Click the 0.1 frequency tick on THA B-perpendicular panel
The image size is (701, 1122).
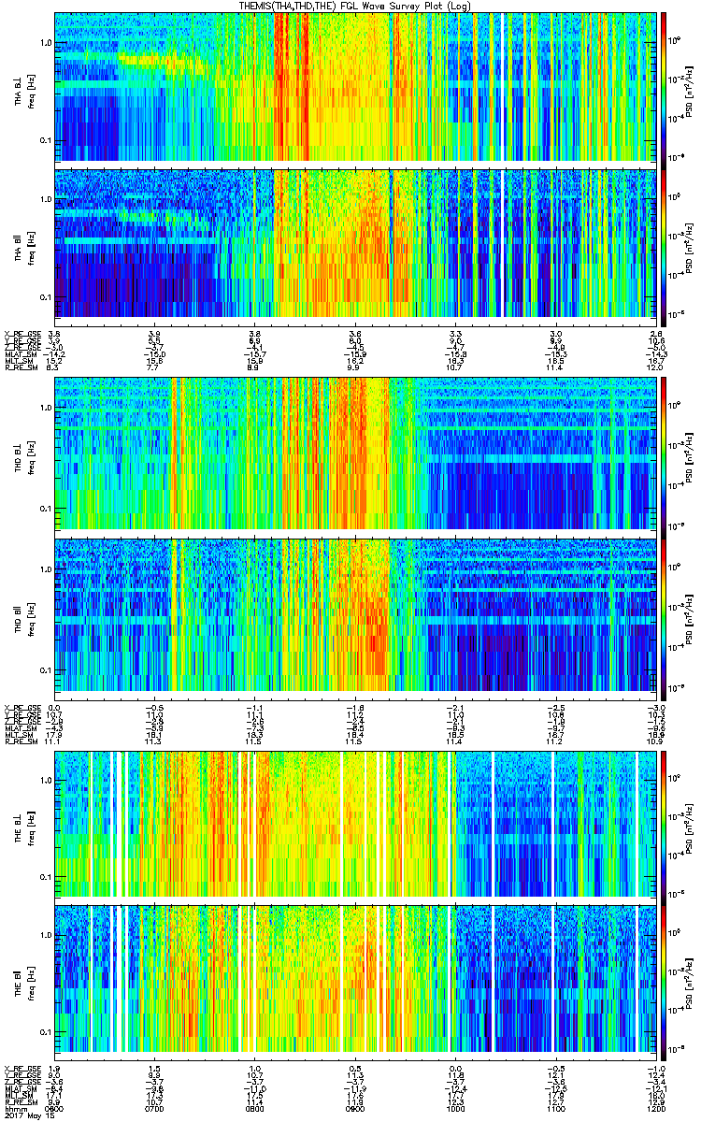(x=45, y=141)
